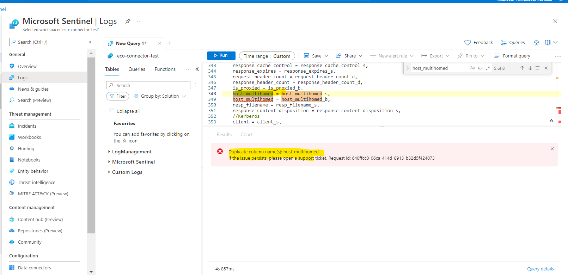Go to next find match
Screen dimensions: 568x275
pos(530,68)
